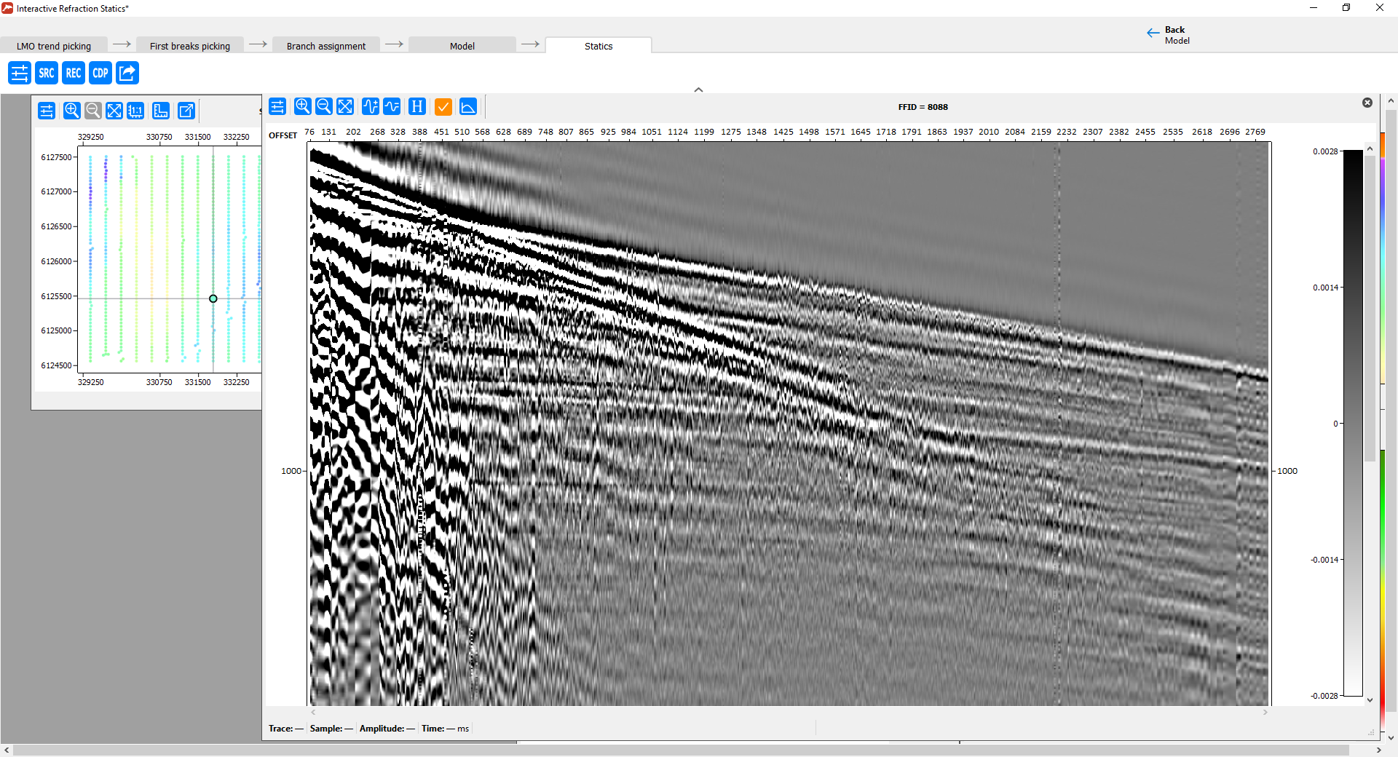1398x757 pixels.
Task: Toggle the spectrum curve display icon
Action: coord(468,107)
